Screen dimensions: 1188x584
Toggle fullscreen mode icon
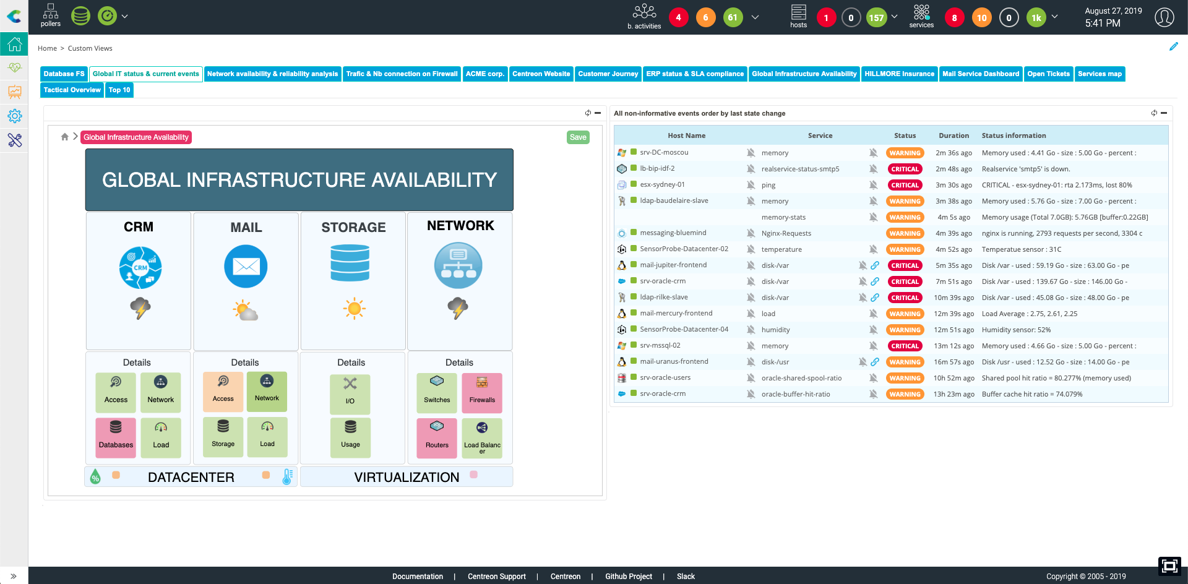point(1169,566)
